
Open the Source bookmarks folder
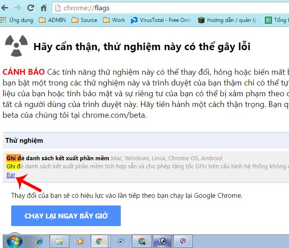pos(84,20)
